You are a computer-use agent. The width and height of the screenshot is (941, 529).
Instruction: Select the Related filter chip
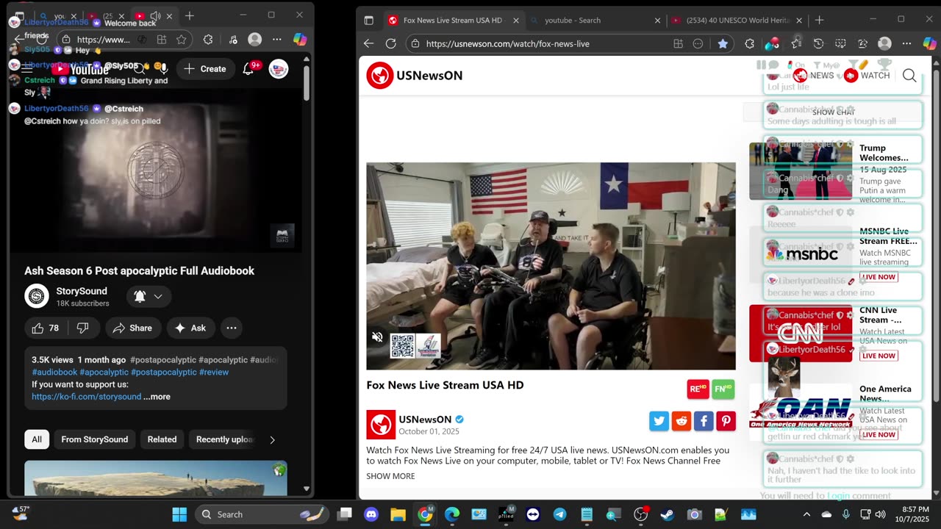pos(162,439)
